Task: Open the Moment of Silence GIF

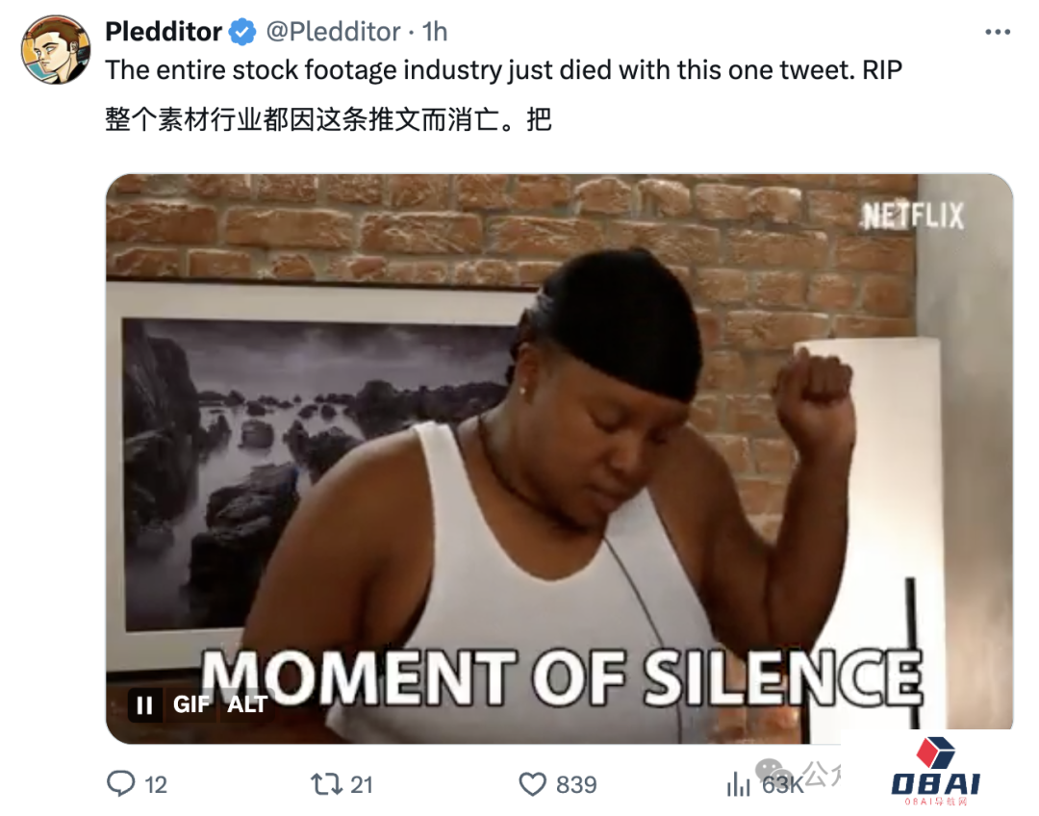Action: tap(559, 459)
